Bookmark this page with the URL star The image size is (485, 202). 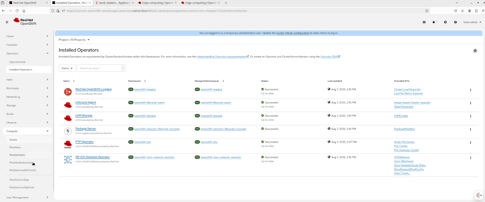[x=427, y=11]
